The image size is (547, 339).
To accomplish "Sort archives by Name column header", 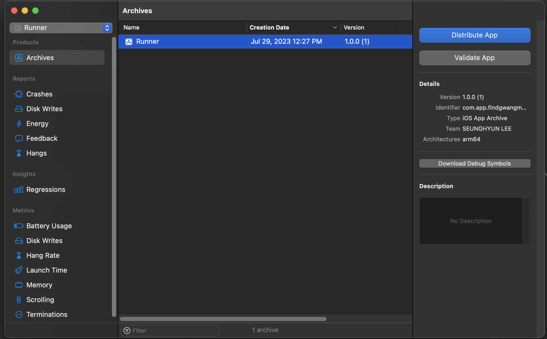I will (131, 27).
